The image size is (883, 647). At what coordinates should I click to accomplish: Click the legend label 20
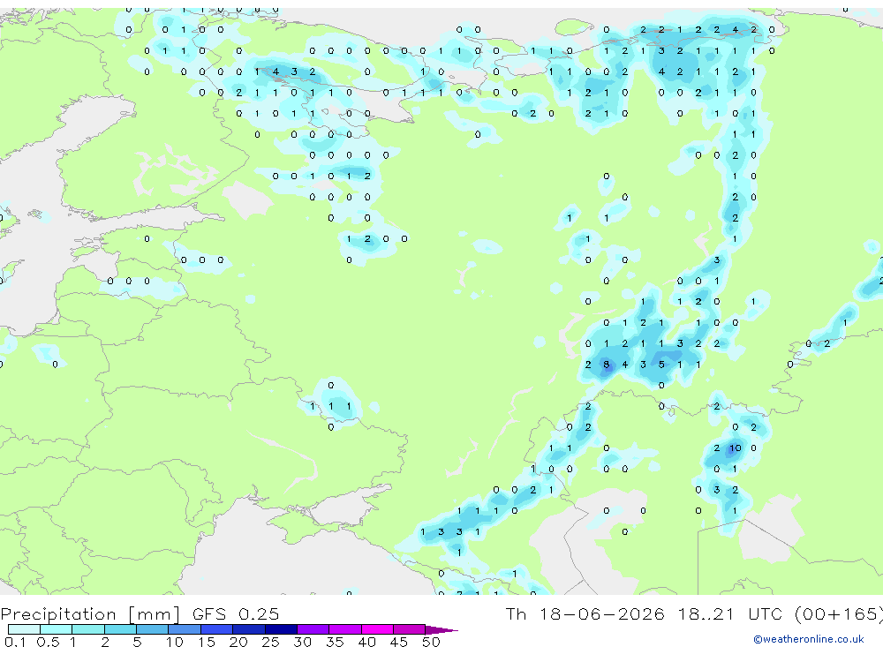pyautogui.click(x=238, y=642)
